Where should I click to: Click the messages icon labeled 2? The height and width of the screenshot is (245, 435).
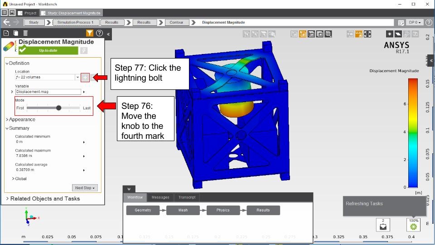pos(383,225)
